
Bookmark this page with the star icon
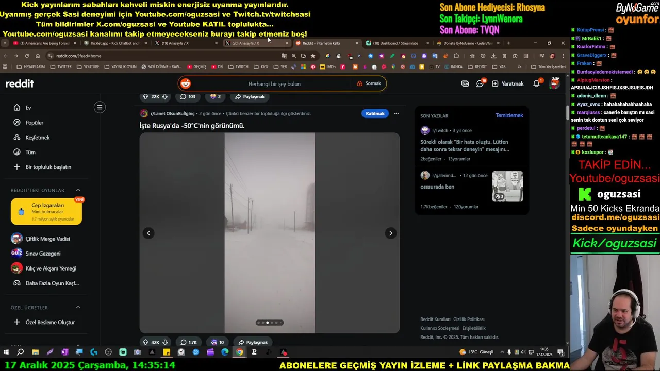pyautogui.click(x=313, y=56)
